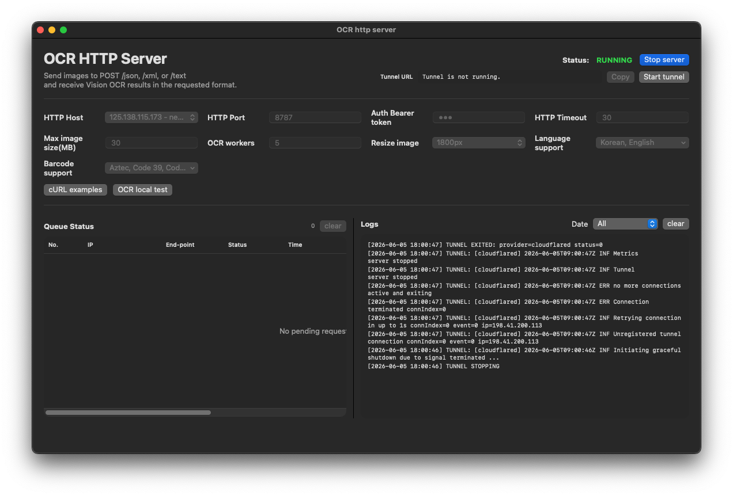
Task: Click the End-point column header
Action: (180, 245)
